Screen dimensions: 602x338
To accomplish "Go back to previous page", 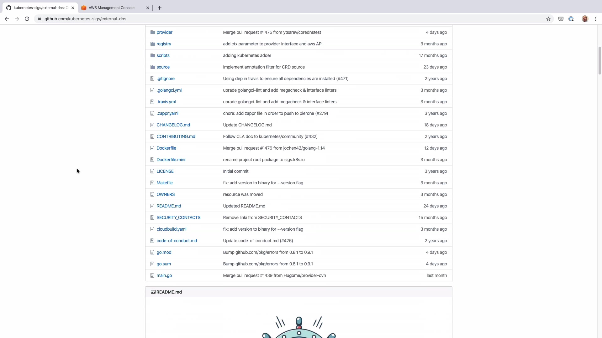I will point(7,19).
